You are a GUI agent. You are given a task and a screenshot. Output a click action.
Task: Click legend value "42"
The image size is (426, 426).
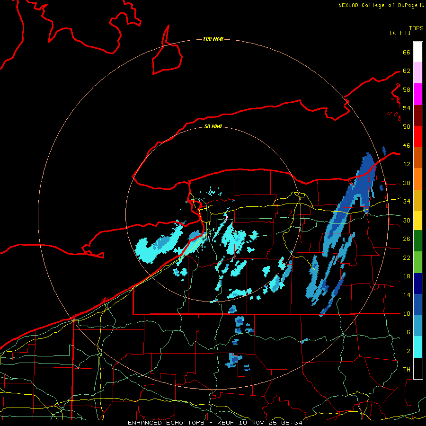[407, 164]
